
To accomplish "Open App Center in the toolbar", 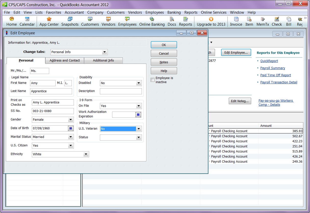I will (x=49, y=21).
